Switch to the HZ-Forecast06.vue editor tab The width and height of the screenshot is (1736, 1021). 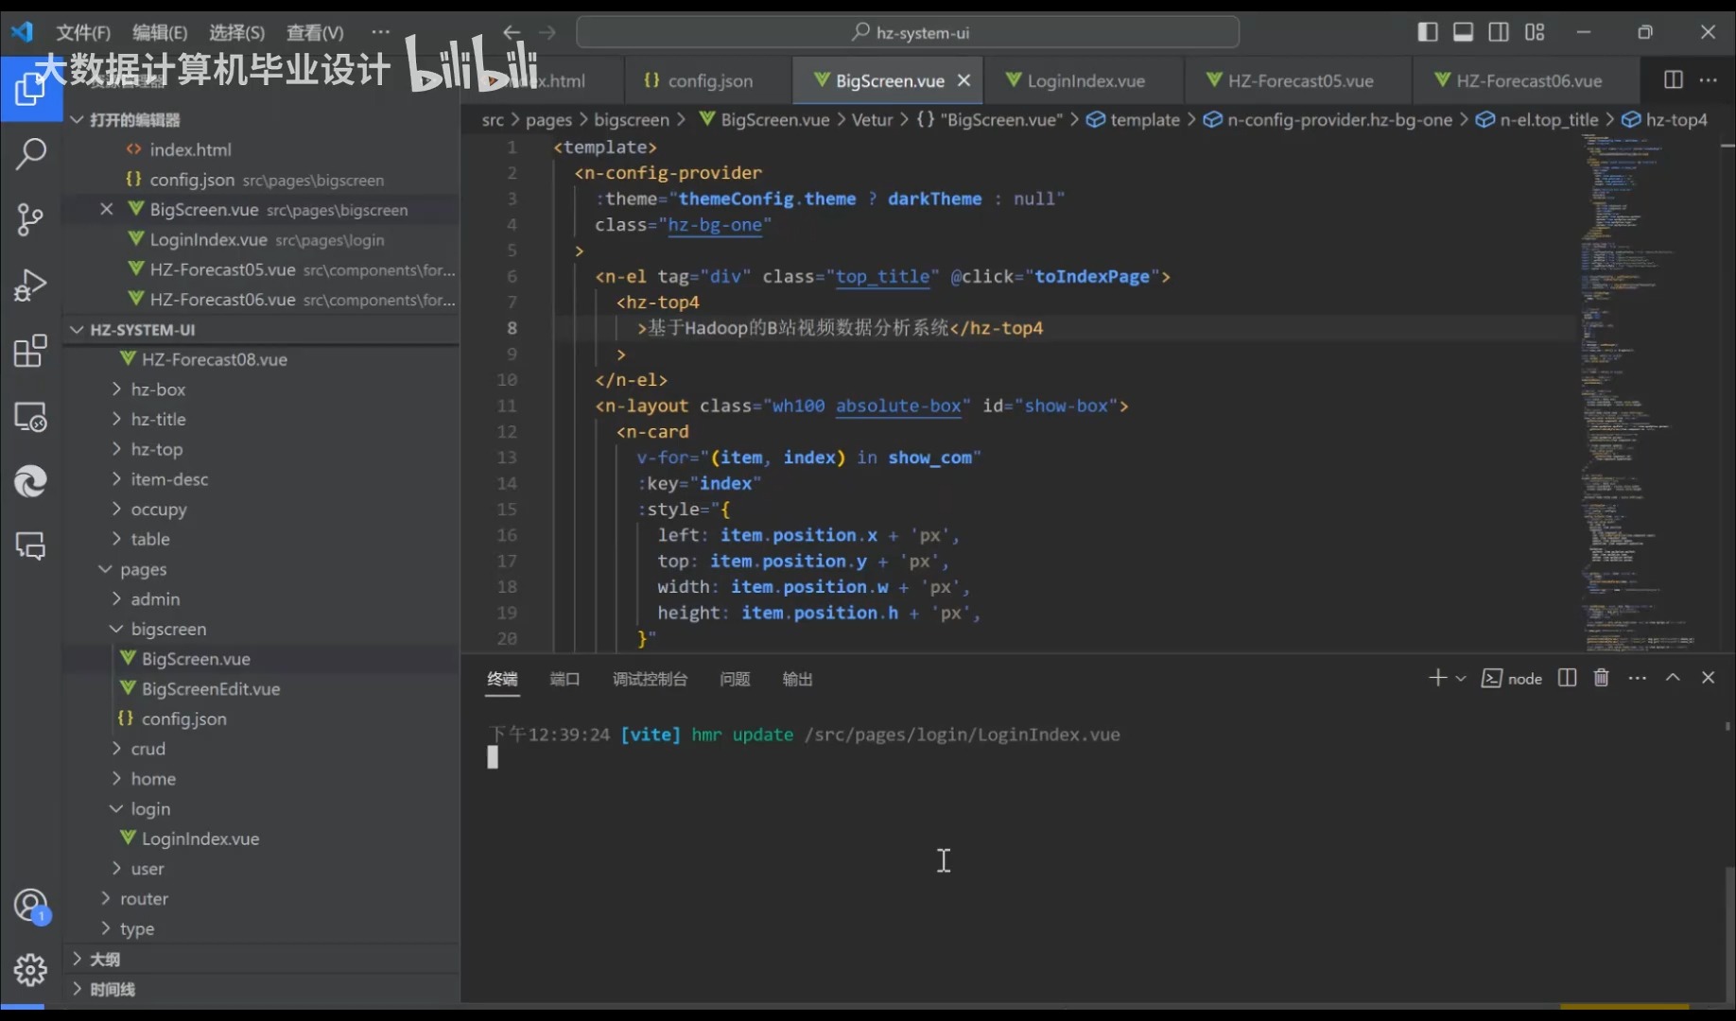pyautogui.click(x=1526, y=80)
